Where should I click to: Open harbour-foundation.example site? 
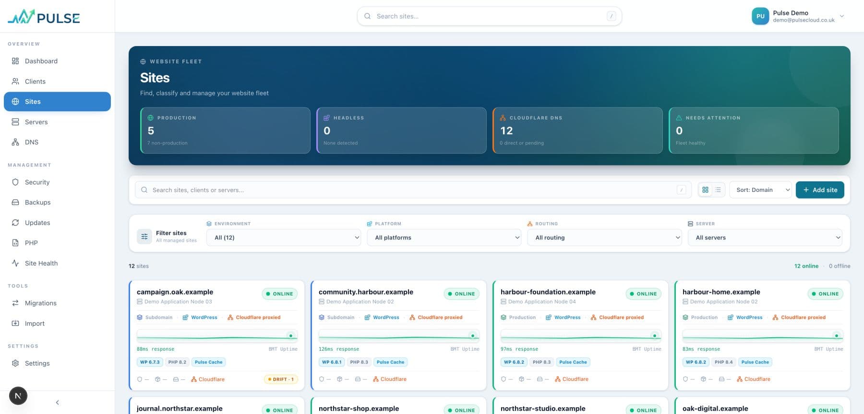[x=548, y=292]
